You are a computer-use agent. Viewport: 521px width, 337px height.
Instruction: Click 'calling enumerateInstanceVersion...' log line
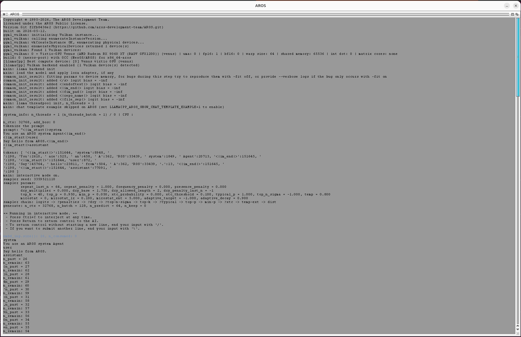[x=55, y=38]
